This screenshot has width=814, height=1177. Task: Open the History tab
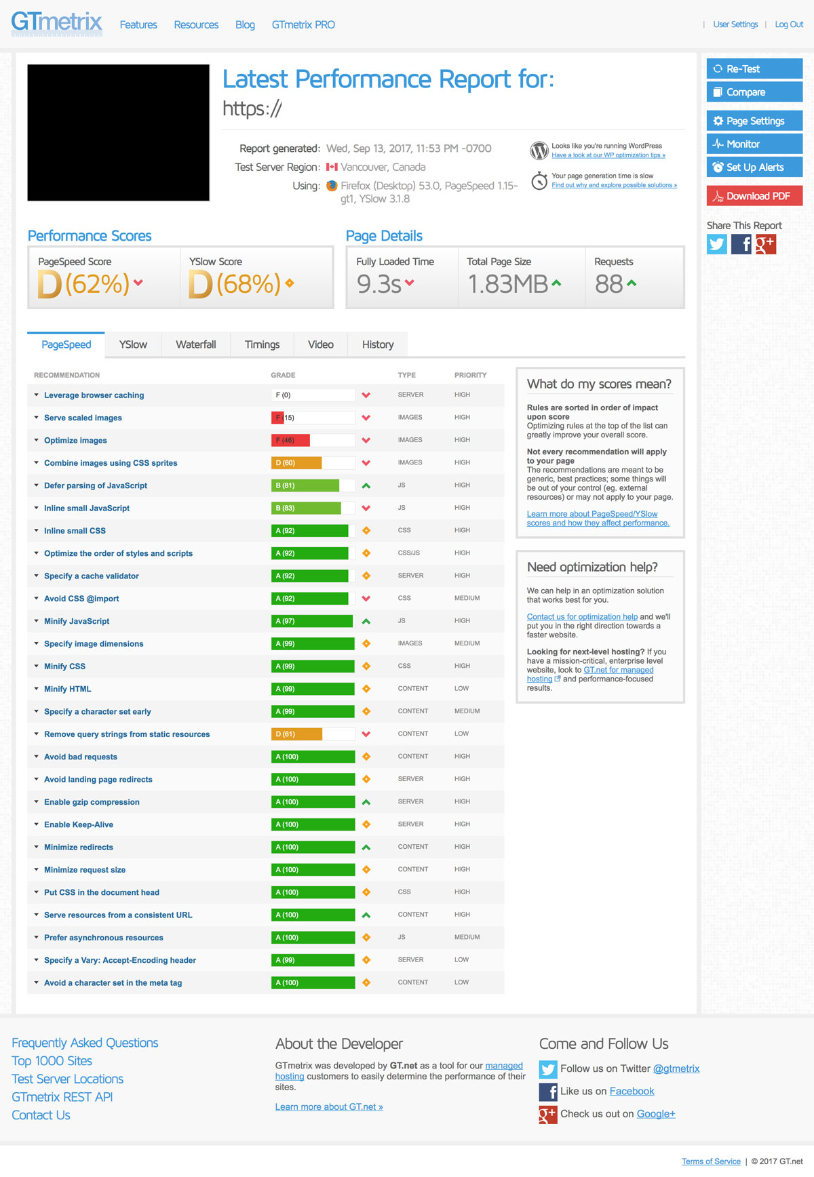pos(378,344)
